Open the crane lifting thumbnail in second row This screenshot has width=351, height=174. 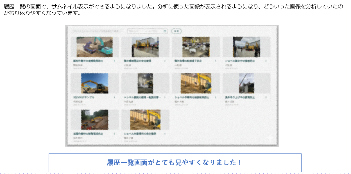[246, 83]
